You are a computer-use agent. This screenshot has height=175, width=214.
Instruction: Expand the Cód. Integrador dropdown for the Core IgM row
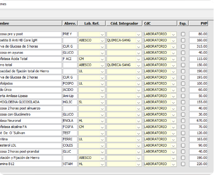[x=139, y=41]
